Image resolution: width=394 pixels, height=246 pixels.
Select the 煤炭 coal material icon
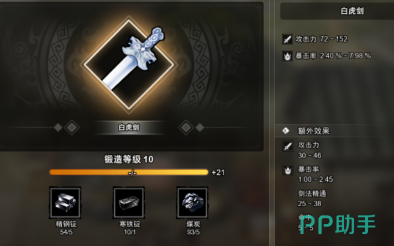[x=192, y=202]
